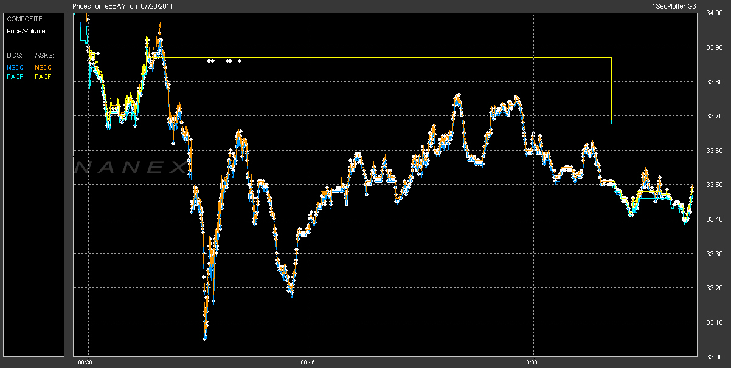The height and width of the screenshot is (368, 731).
Task: Select the "COMPOSITE:" legend heading
Action: click(x=26, y=19)
